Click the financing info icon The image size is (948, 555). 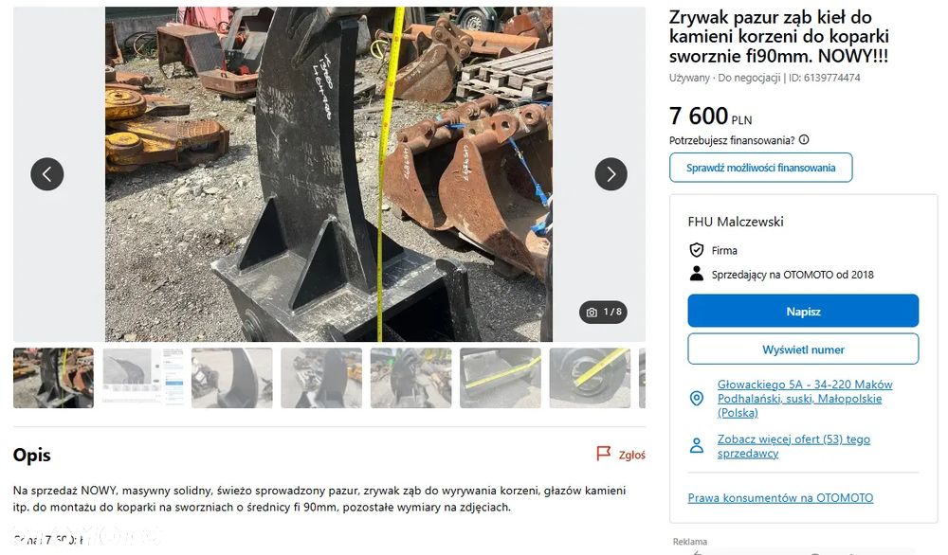click(804, 139)
